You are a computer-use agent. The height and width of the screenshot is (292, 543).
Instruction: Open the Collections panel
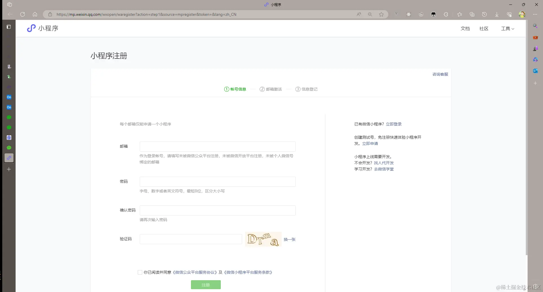coord(472,14)
